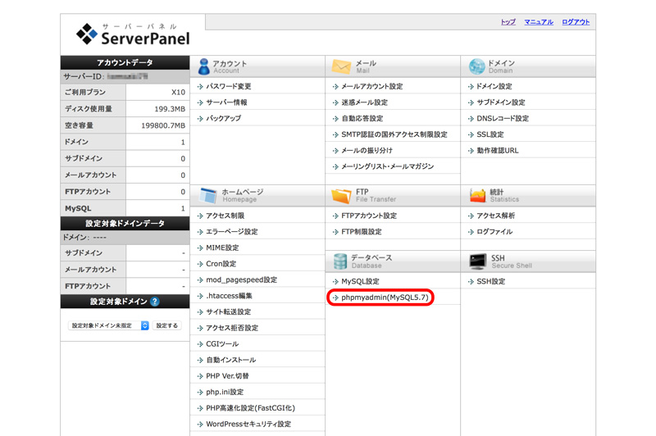
Task: Open 動作確認URL
Action: 498,151
